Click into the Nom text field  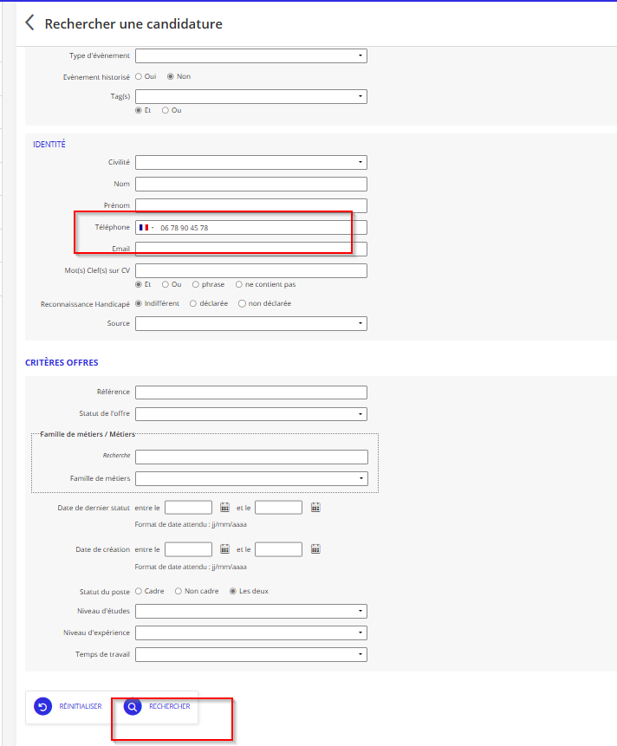pyautogui.click(x=250, y=185)
